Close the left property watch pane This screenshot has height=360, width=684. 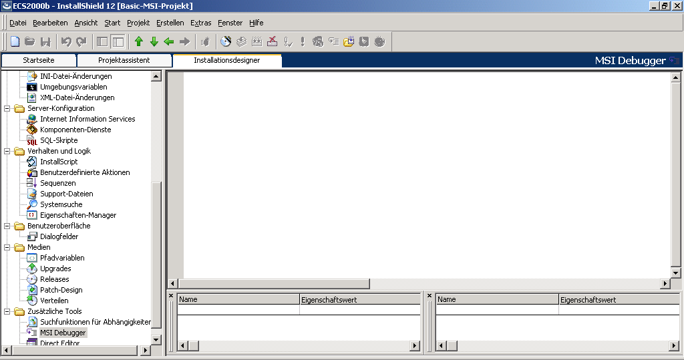click(x=171, y=296)
